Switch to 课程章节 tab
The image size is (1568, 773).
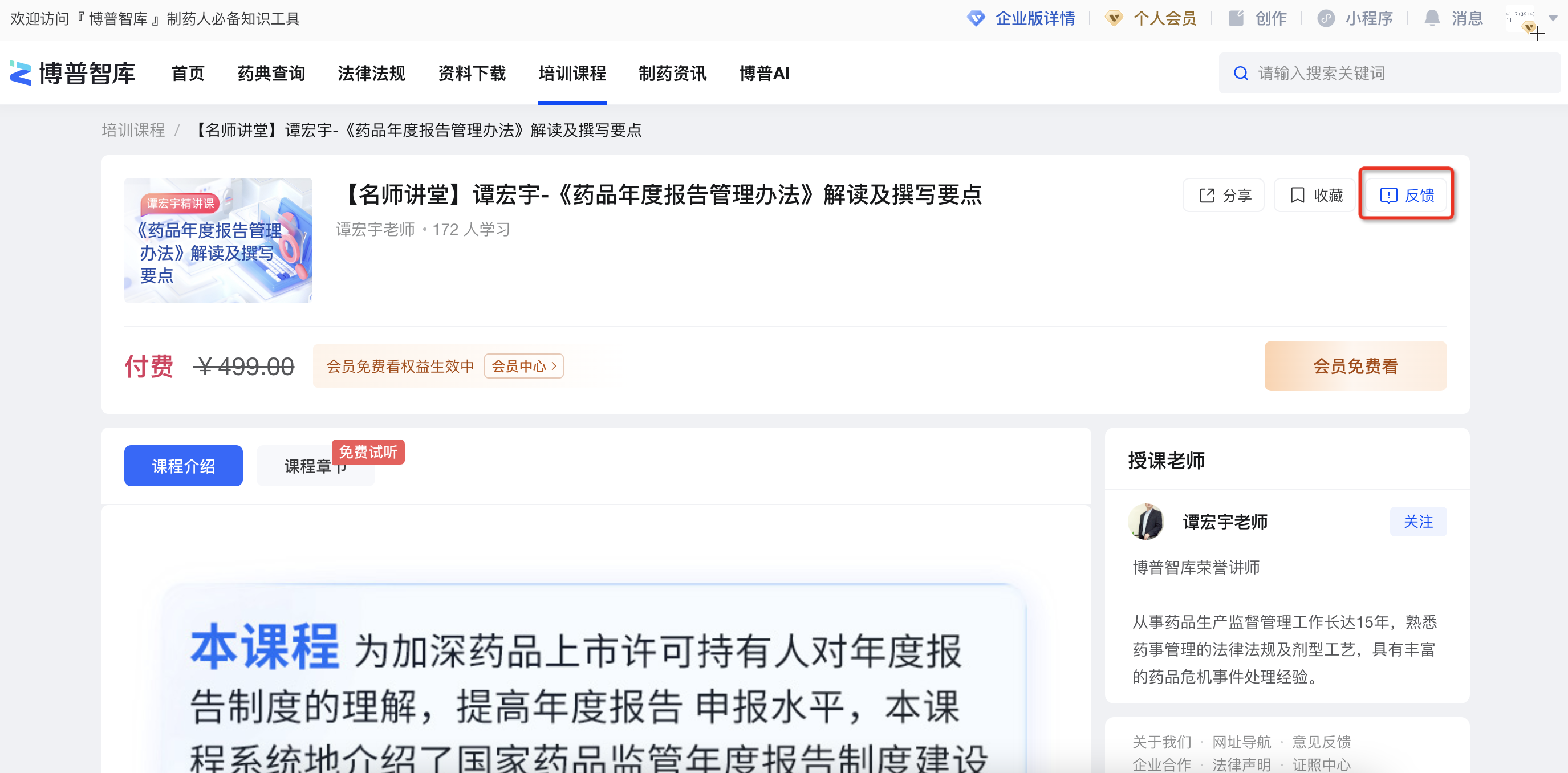click(315, 466)
